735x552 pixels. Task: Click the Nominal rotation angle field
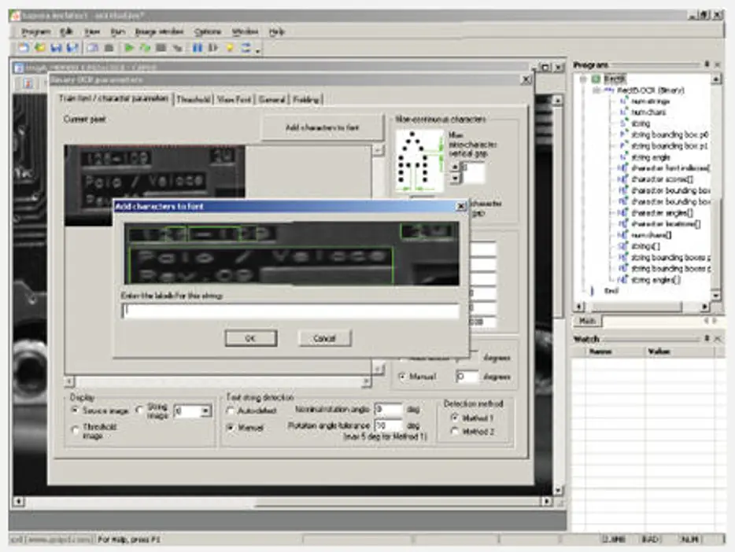tap(389, 410)
